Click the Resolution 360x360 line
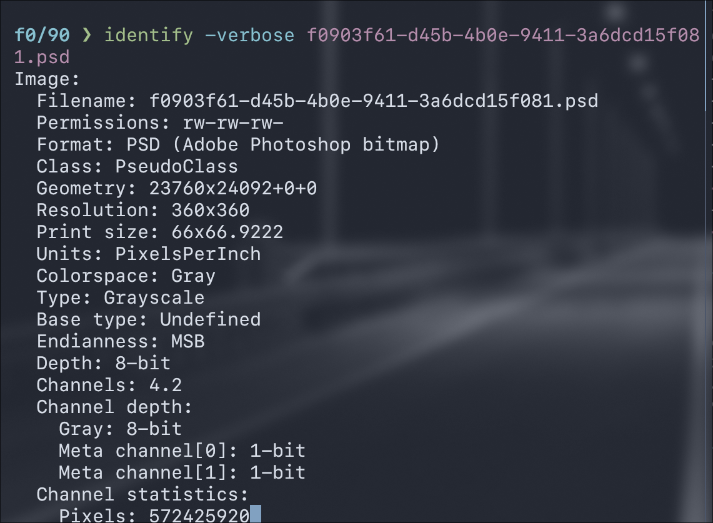 tap(142, 210)
